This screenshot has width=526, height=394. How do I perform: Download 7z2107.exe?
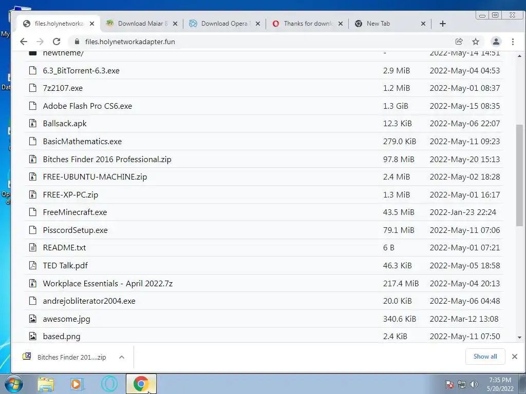[x=63, y=88]
